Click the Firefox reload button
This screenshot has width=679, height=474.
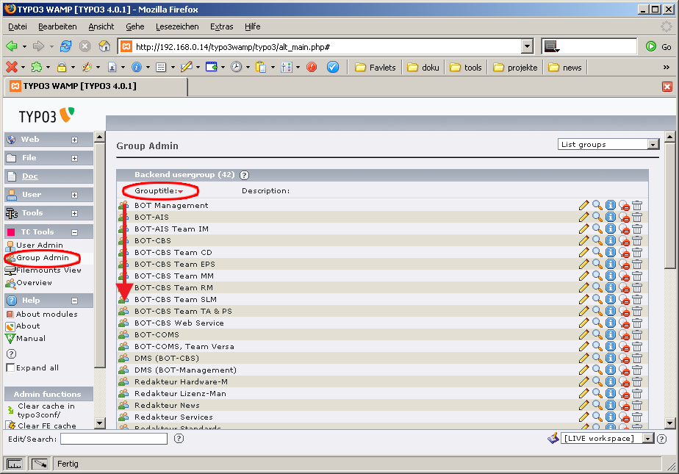(66, 46)
